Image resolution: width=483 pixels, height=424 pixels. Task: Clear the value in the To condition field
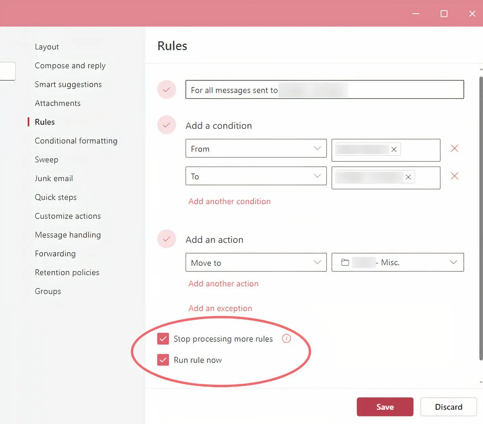click(x=408, y=177)
